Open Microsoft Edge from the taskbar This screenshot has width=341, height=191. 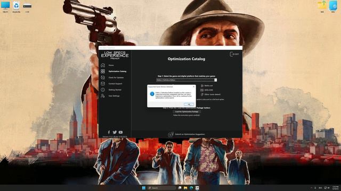tap(191, 188)
